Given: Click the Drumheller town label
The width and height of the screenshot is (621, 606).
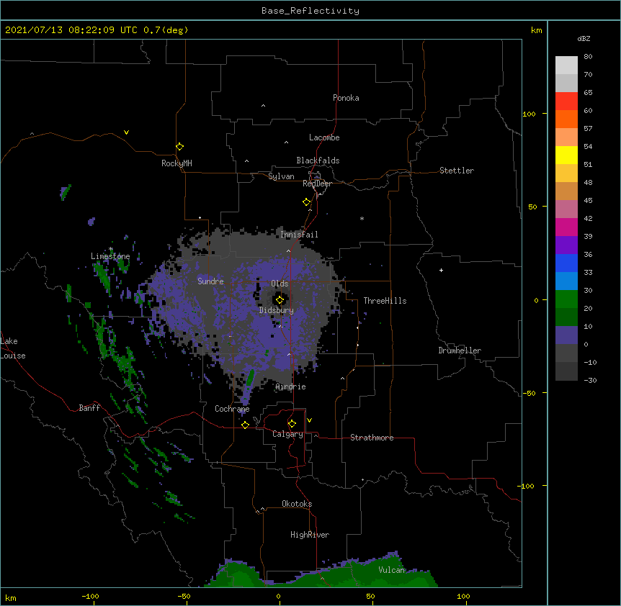Looking at the screenshot, I should coord(460,351).
